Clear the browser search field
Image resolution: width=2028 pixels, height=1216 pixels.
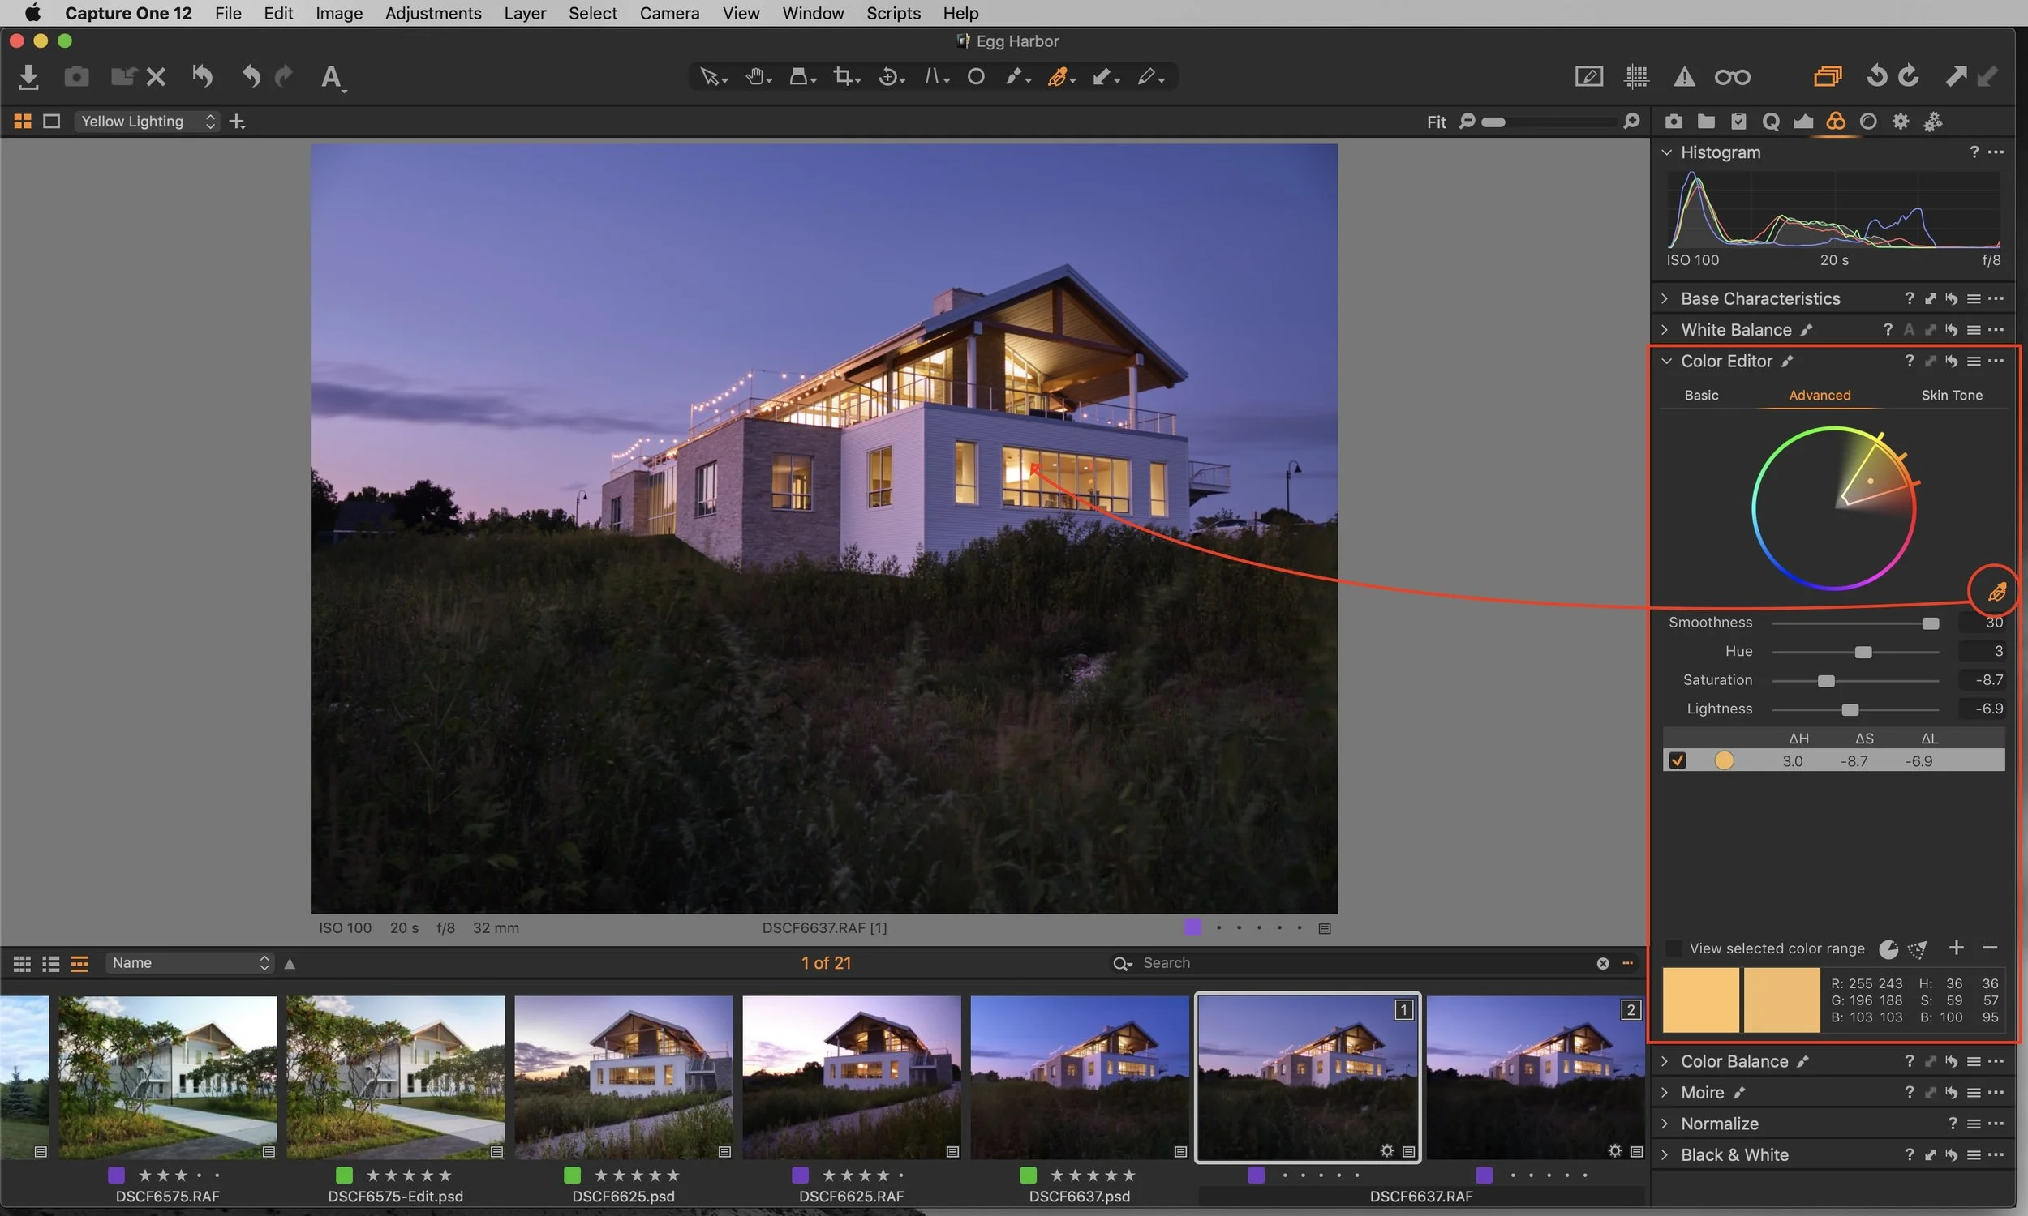(1603, 964)
